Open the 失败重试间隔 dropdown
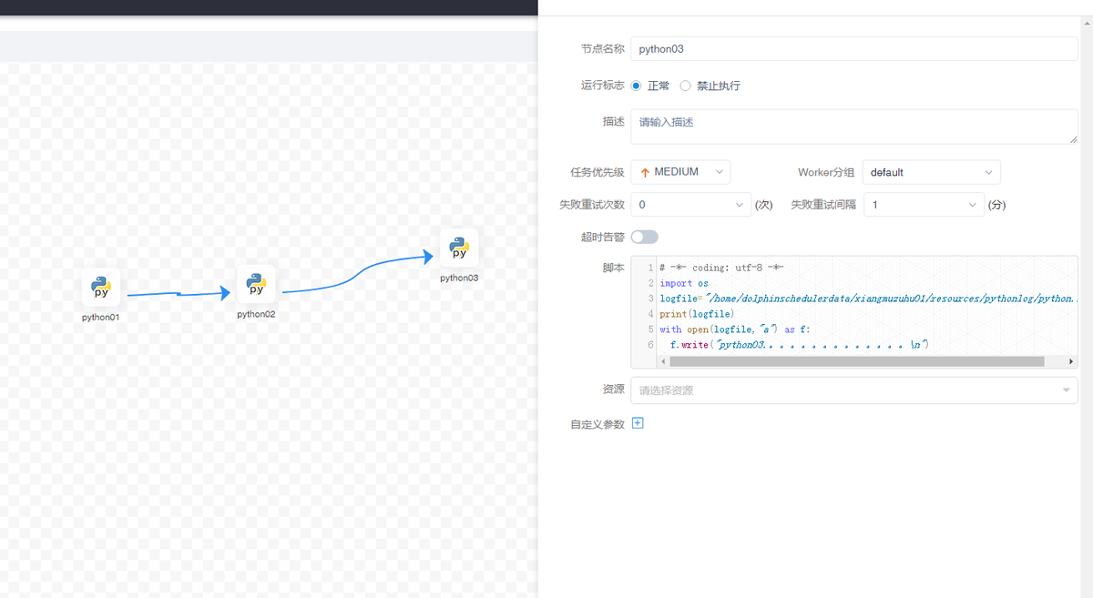 (924, 205)
